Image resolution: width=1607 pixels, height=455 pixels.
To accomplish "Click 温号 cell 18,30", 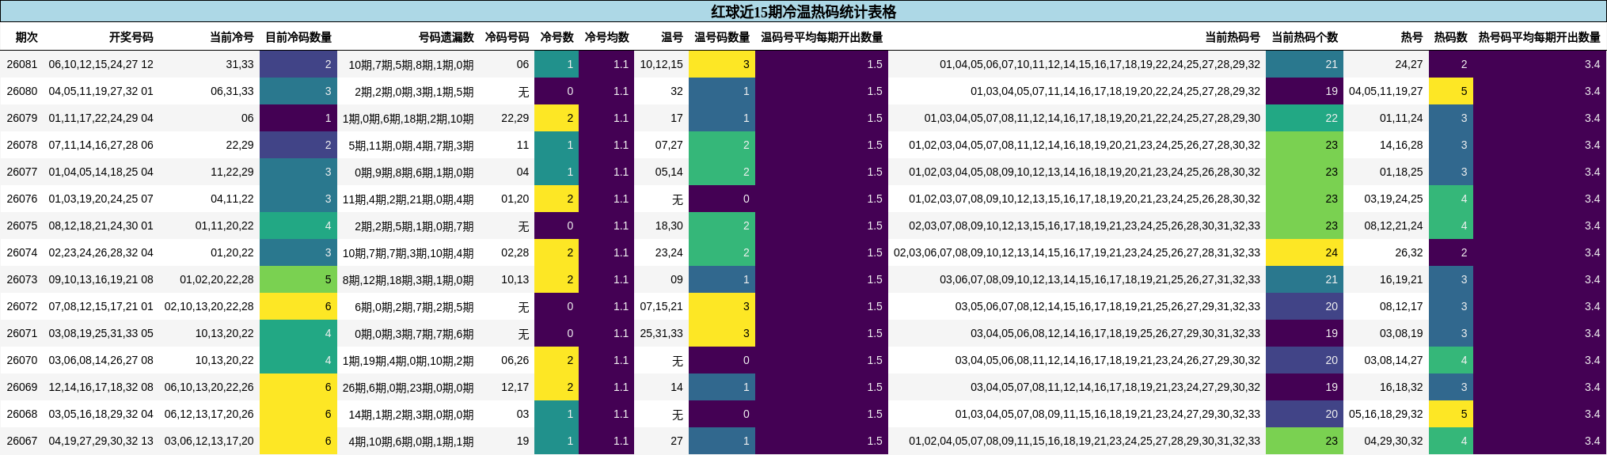I will coord(669,226).
